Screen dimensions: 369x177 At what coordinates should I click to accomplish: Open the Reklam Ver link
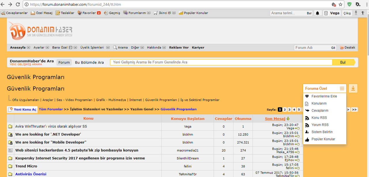click(x=179, y=48)
